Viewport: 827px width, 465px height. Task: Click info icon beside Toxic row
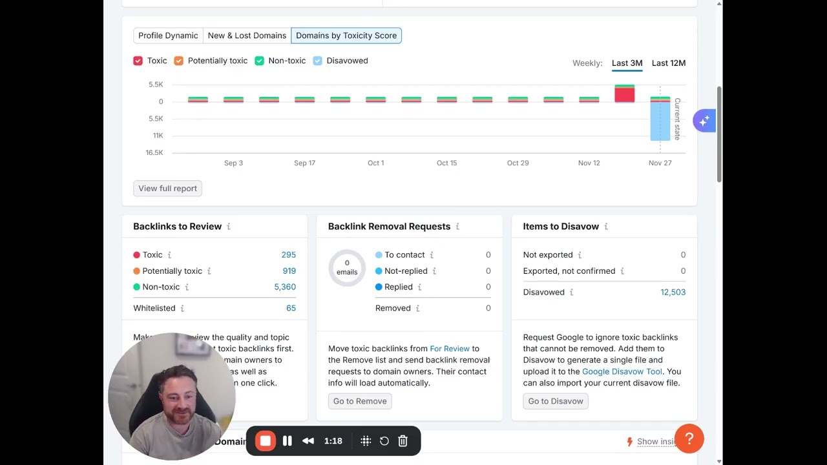170,255
